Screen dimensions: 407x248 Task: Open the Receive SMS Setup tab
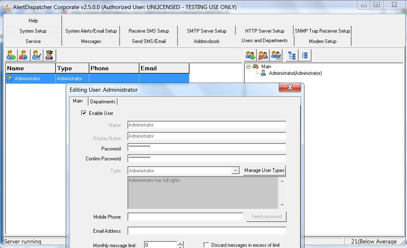[149, 31]
